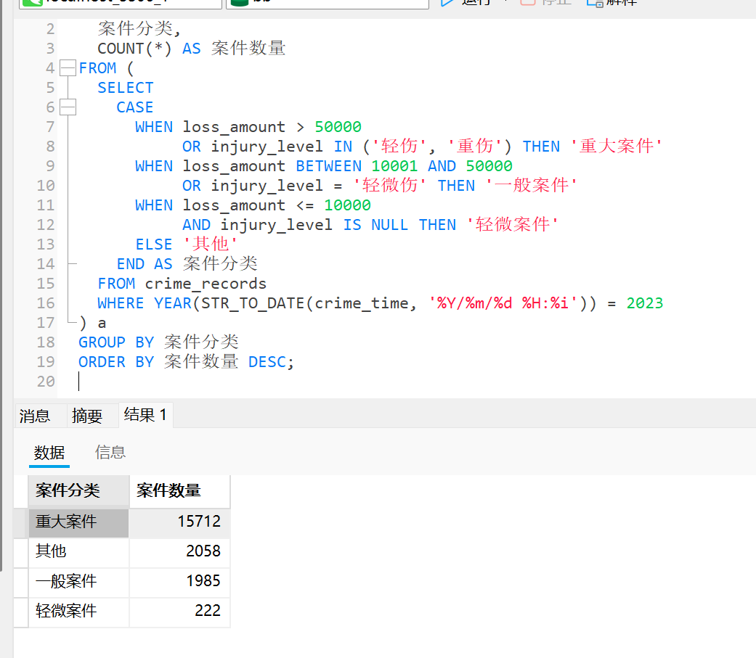
Task: Click the green database icon beside bb
Action: pos(240,3)
